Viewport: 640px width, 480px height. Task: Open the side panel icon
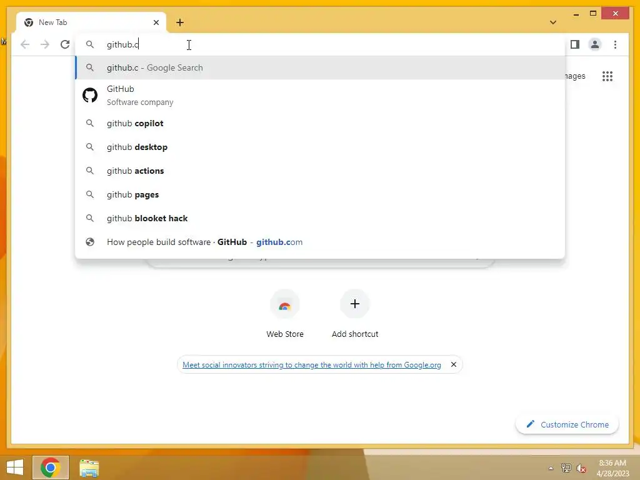575,44
